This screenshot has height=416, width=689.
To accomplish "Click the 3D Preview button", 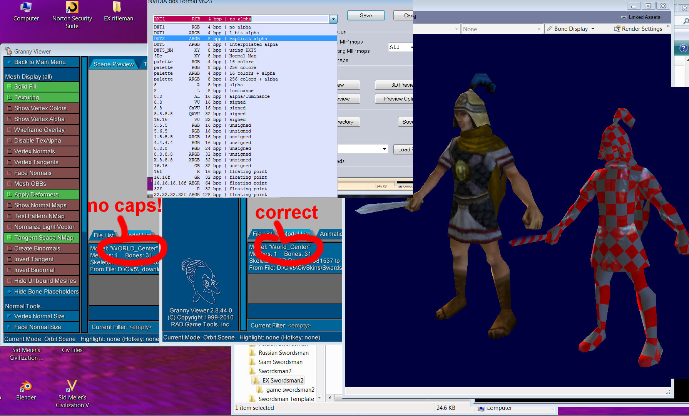I will coord(394,85).
